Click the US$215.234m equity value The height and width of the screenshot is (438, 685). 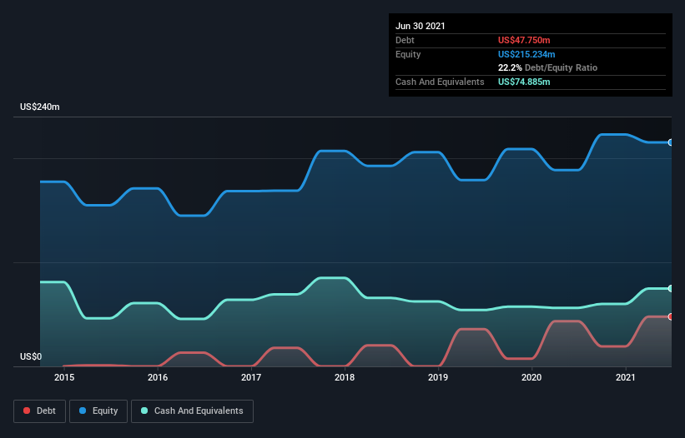point(526,54)
